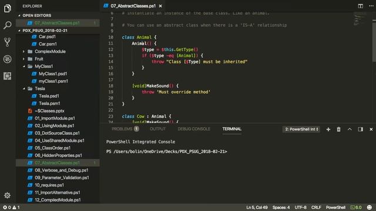Open the Source Control view

[x=8, y=42]
